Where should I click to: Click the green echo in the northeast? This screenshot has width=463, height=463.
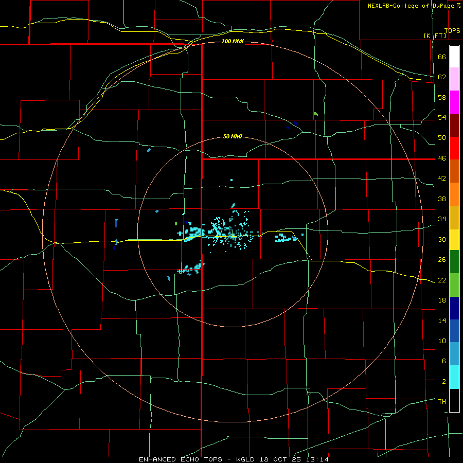[x=315, y=114]
